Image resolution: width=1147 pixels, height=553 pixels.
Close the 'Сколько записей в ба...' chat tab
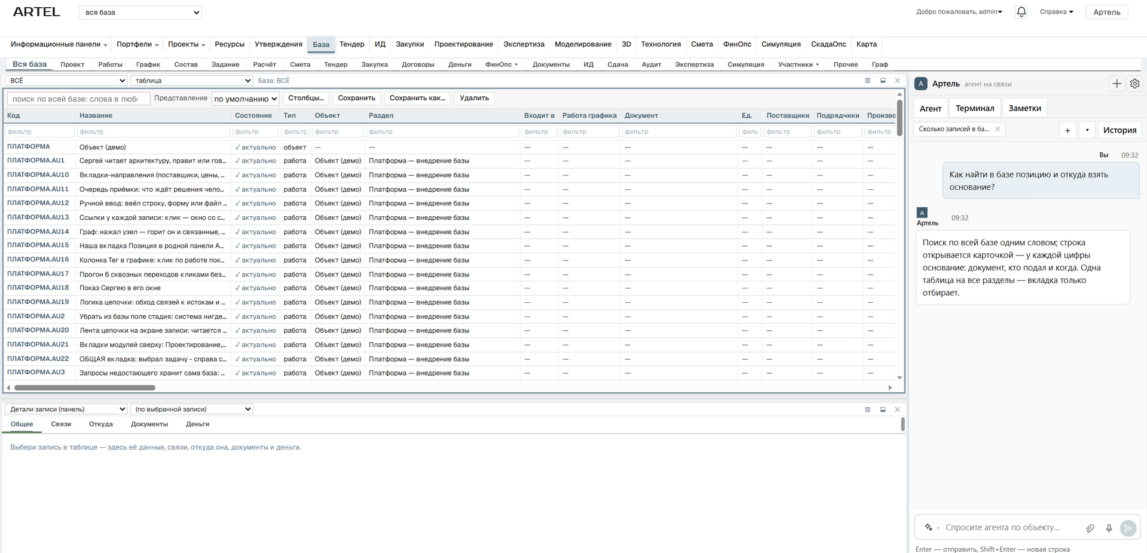998,129
